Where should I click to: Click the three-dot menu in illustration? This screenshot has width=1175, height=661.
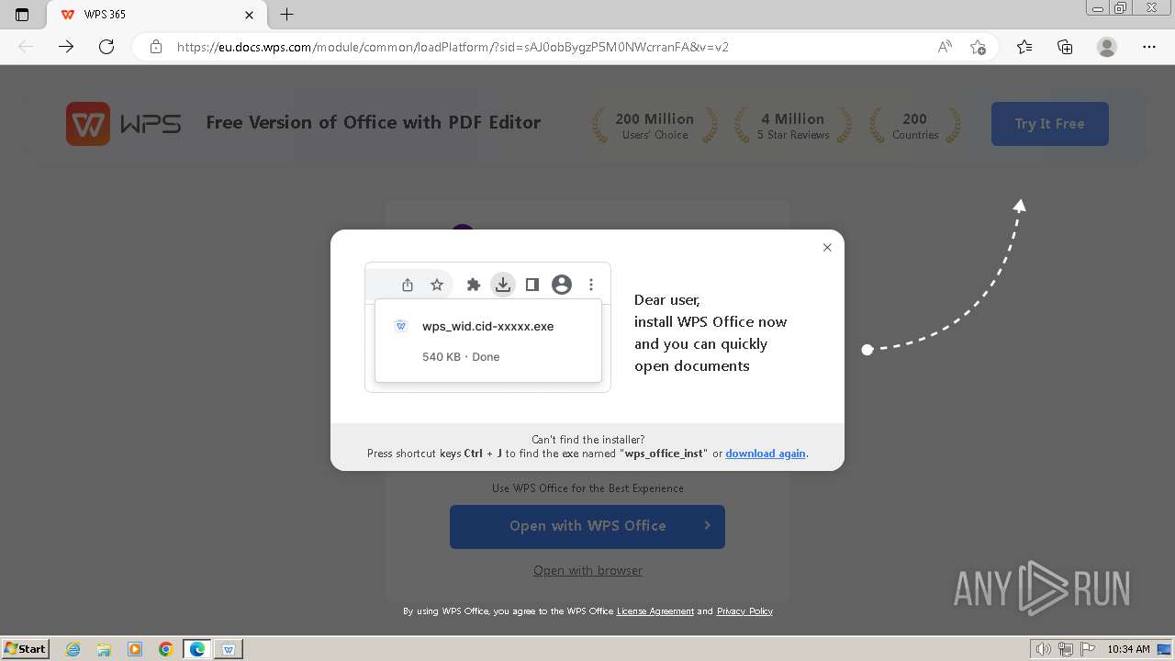pyautogui.click(x=591, y=285)
